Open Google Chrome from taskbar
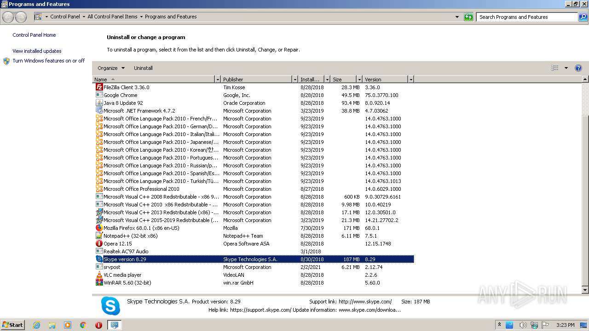Viewport: 589px width, 331px height. [x=83, y=325]
